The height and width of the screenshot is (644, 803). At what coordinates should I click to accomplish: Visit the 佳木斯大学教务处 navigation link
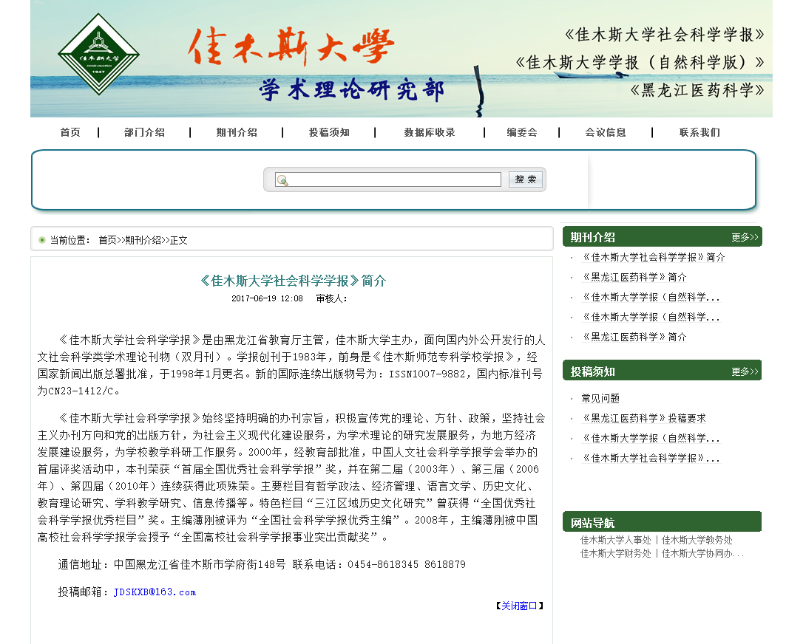(x=697, y=540)
